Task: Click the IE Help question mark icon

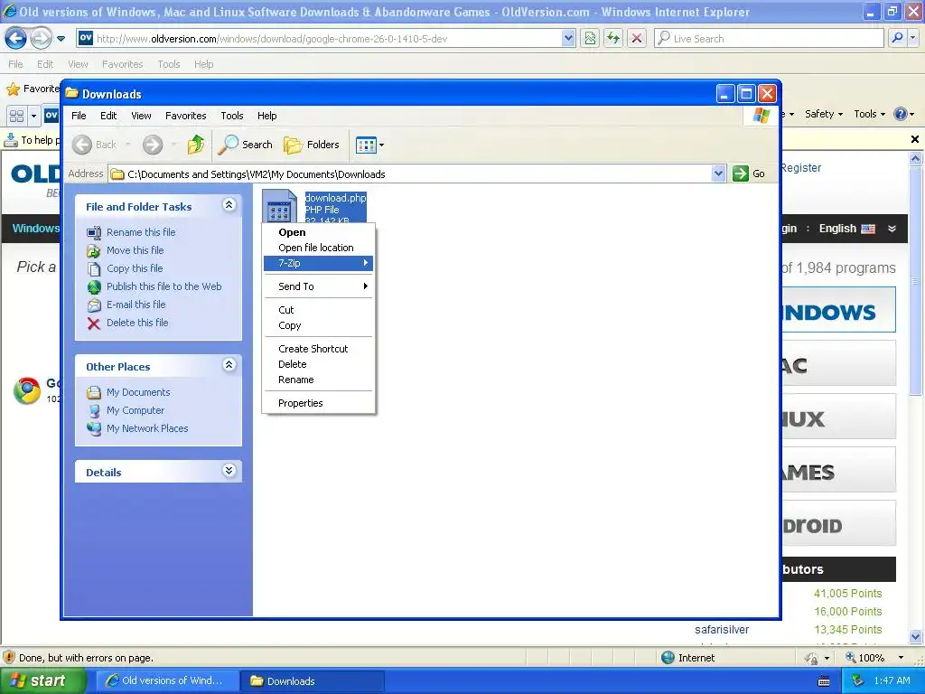Action: (x=901, y=114)
